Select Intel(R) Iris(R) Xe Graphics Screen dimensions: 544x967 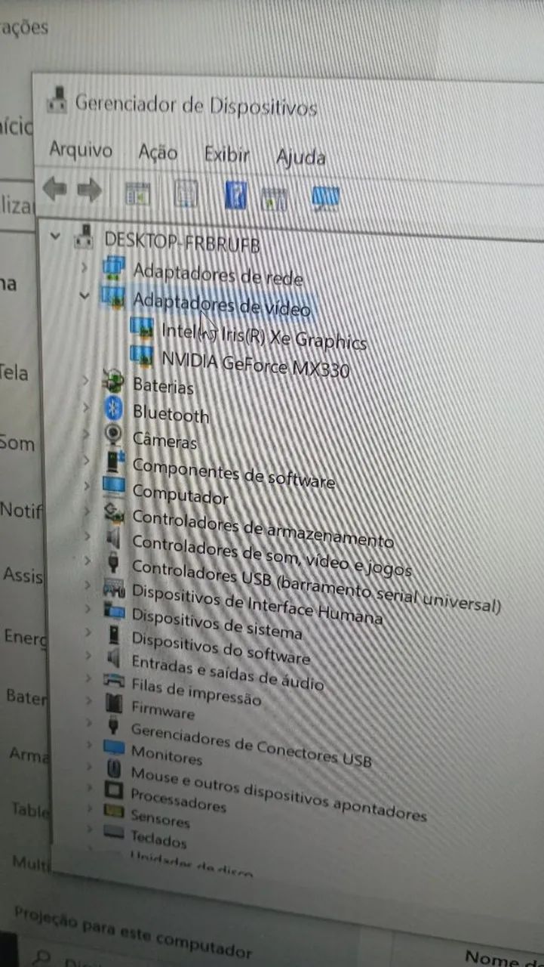pyautogui.click(x=263, y=335)
